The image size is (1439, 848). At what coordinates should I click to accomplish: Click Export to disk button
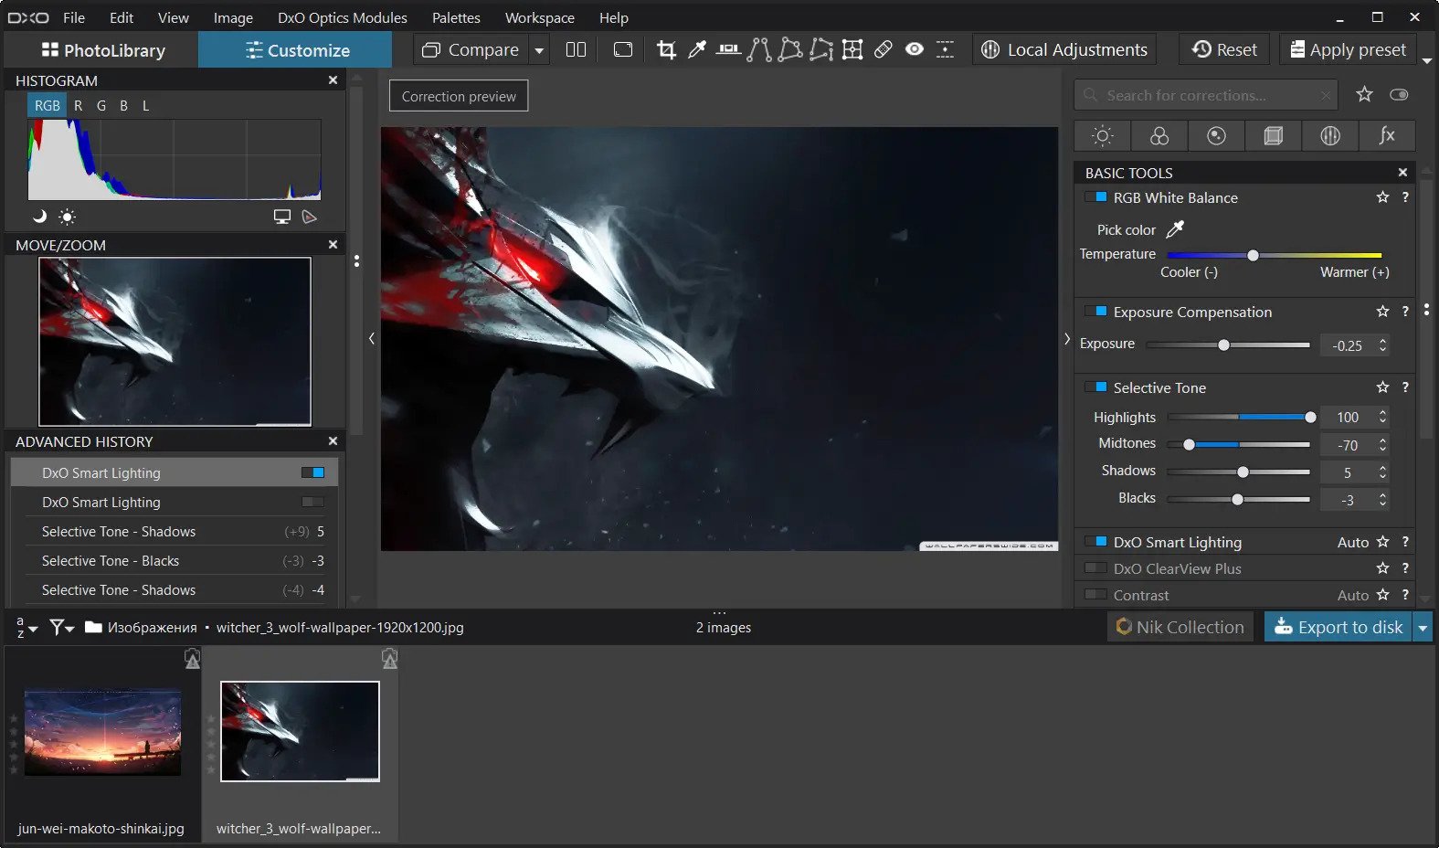(x=1338, y=627)
